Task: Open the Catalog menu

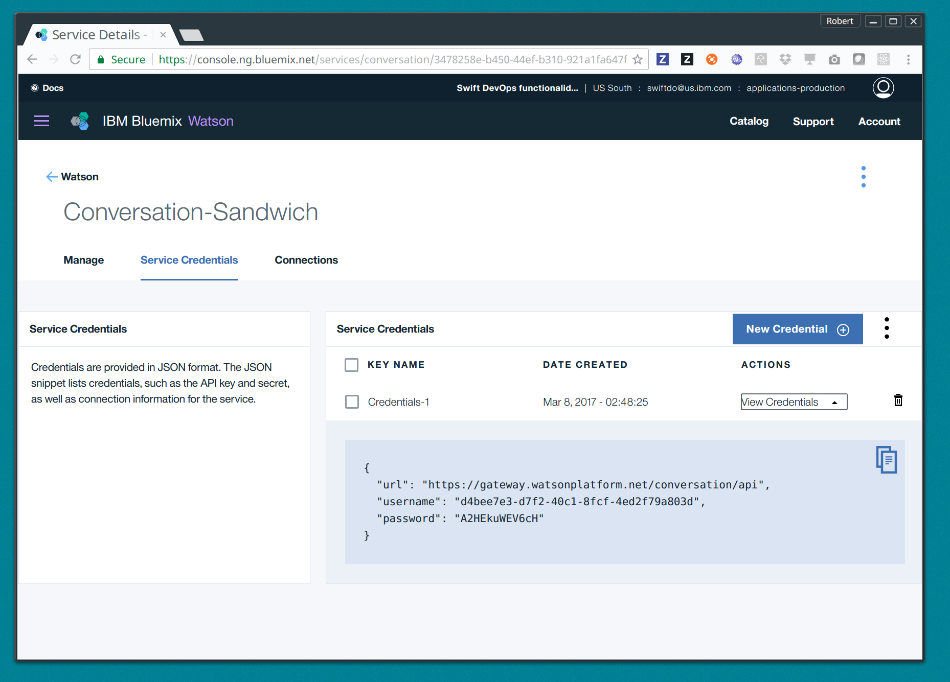Action: click(749, 121)
